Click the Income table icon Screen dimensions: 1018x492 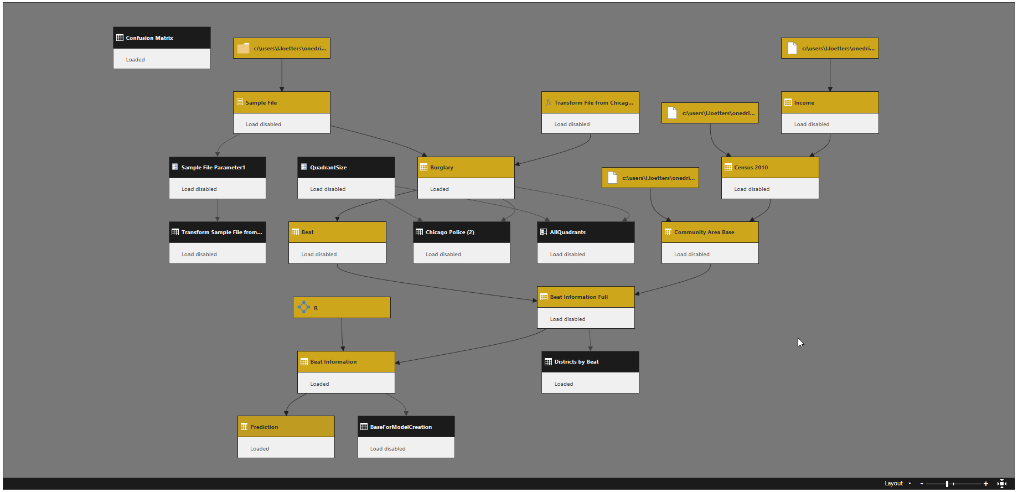pyautogui.click(x=788, y=102)
